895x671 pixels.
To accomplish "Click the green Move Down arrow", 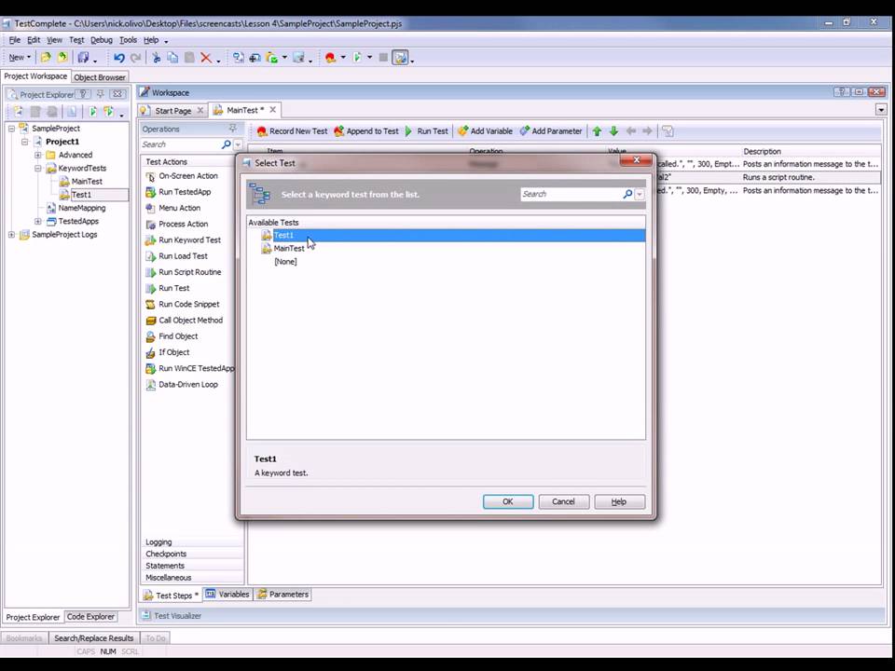I will click(613, 131).
